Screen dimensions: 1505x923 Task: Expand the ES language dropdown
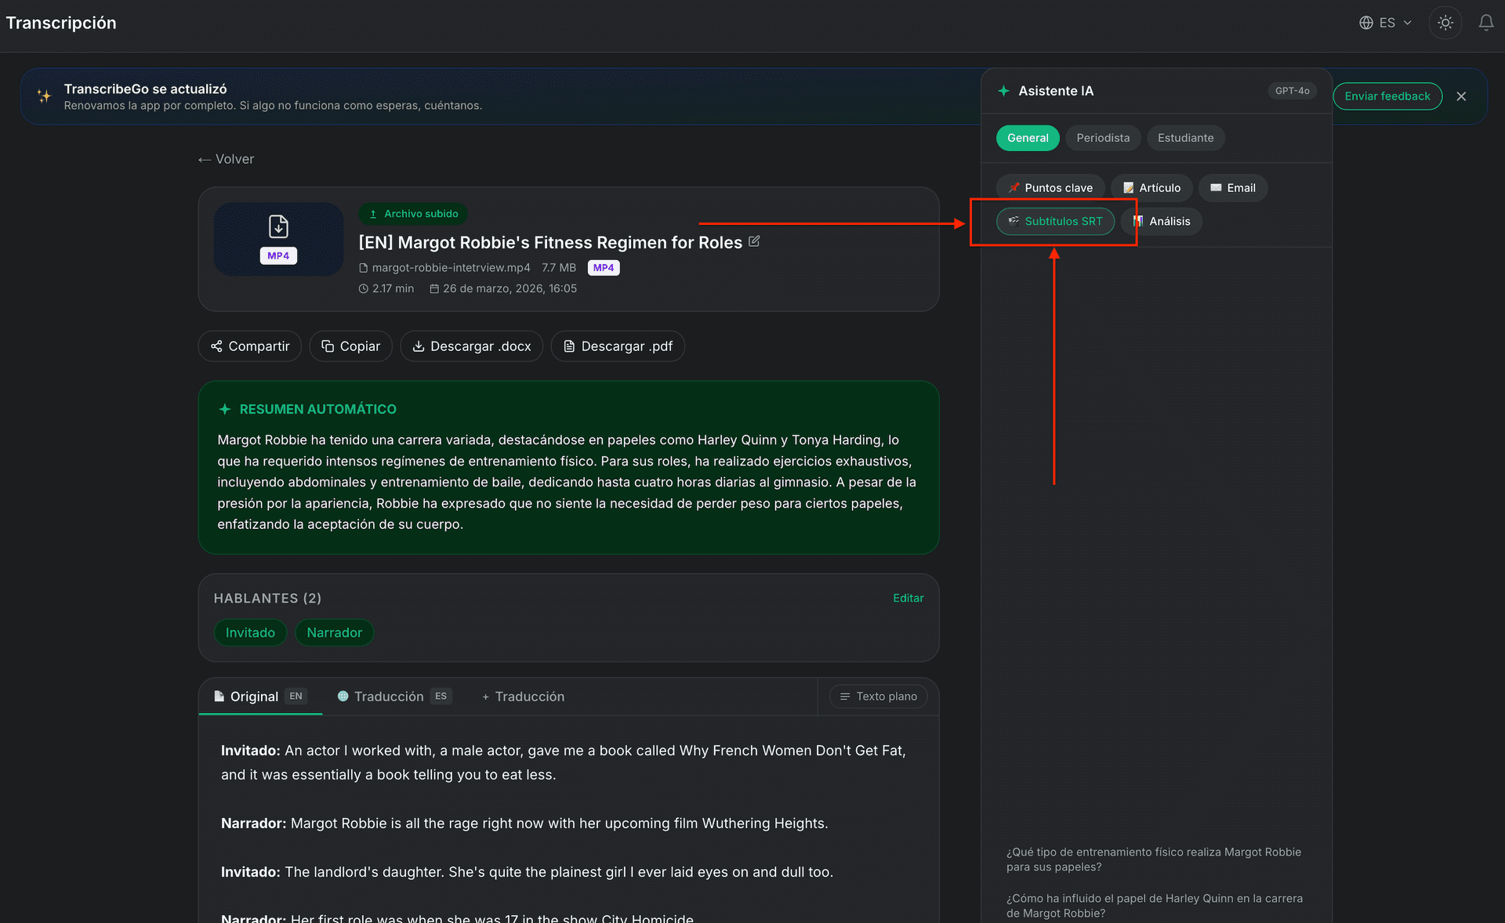click(x=1386, y=22)
